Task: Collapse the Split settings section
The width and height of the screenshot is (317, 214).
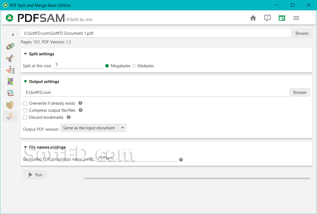Action: click(x=25, y=54)
